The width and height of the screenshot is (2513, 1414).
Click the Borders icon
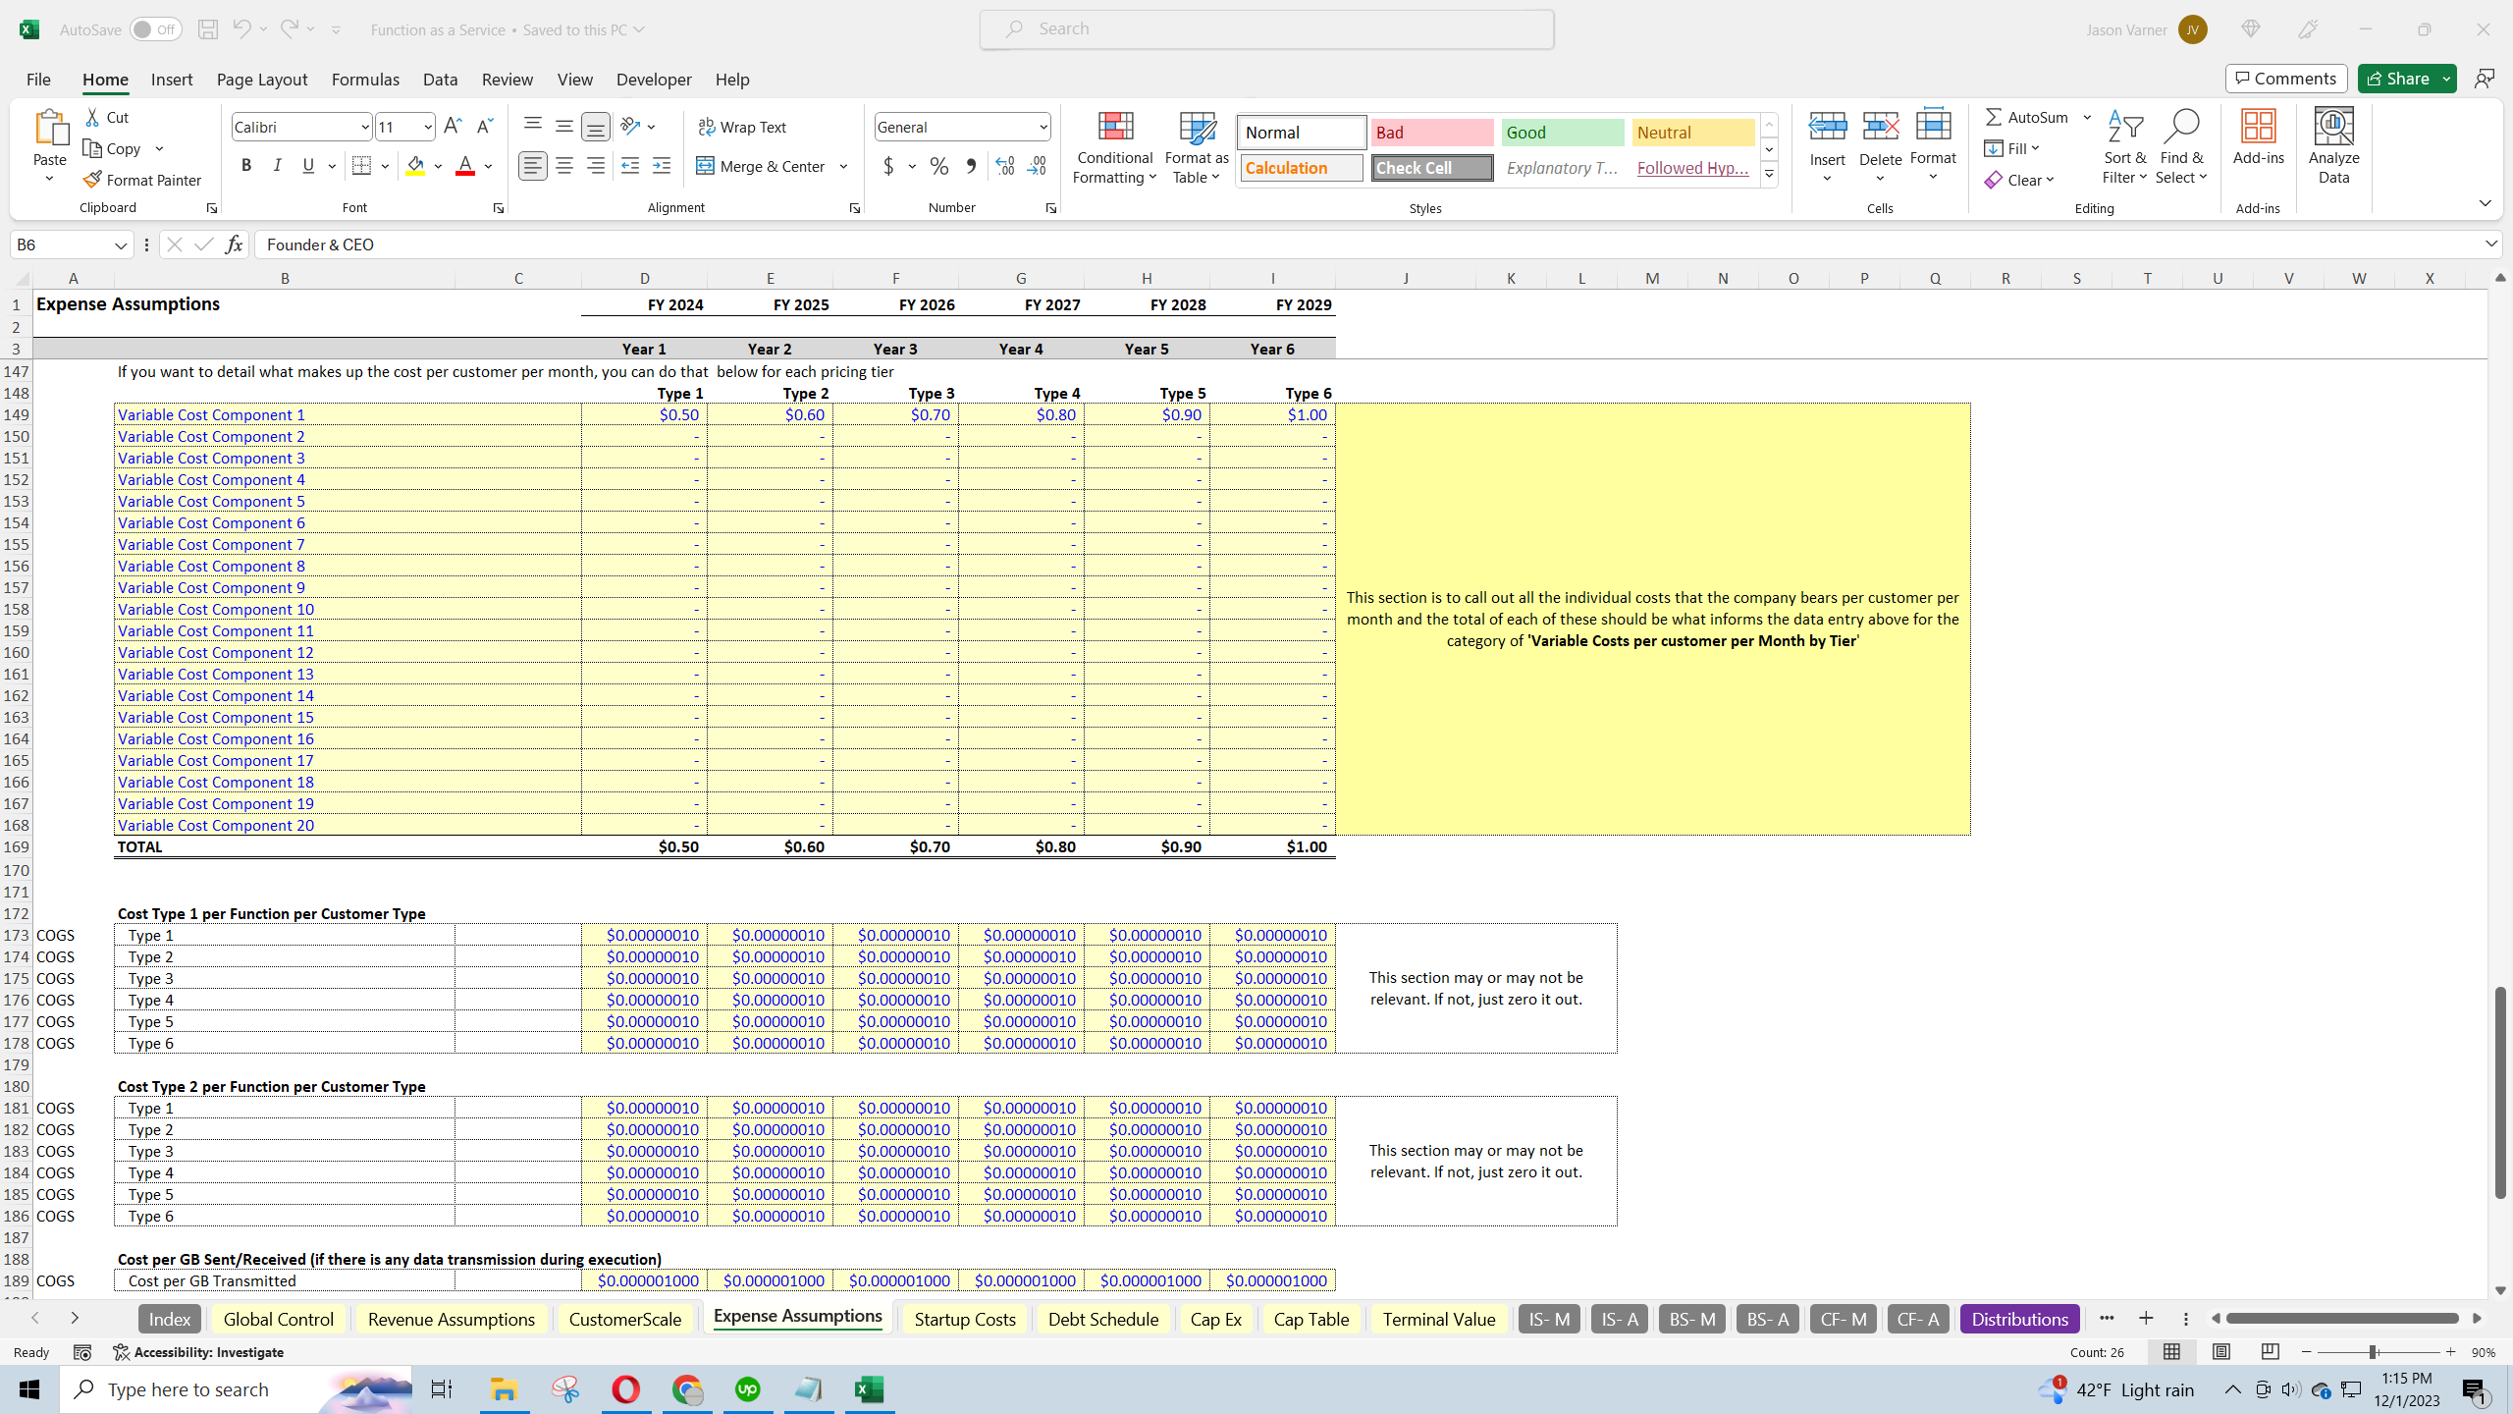coord(361,166)
